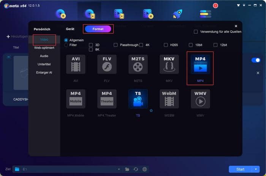Open the Creator module icon

(148, 14)
